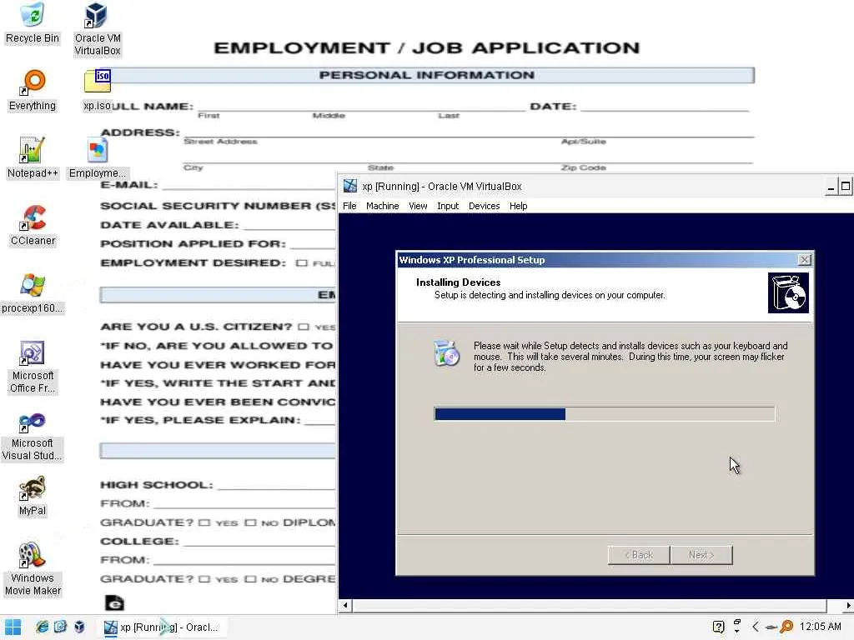854x640 pixels.
Task: Click the help question mark tray icon
Action: coord(718,627)
